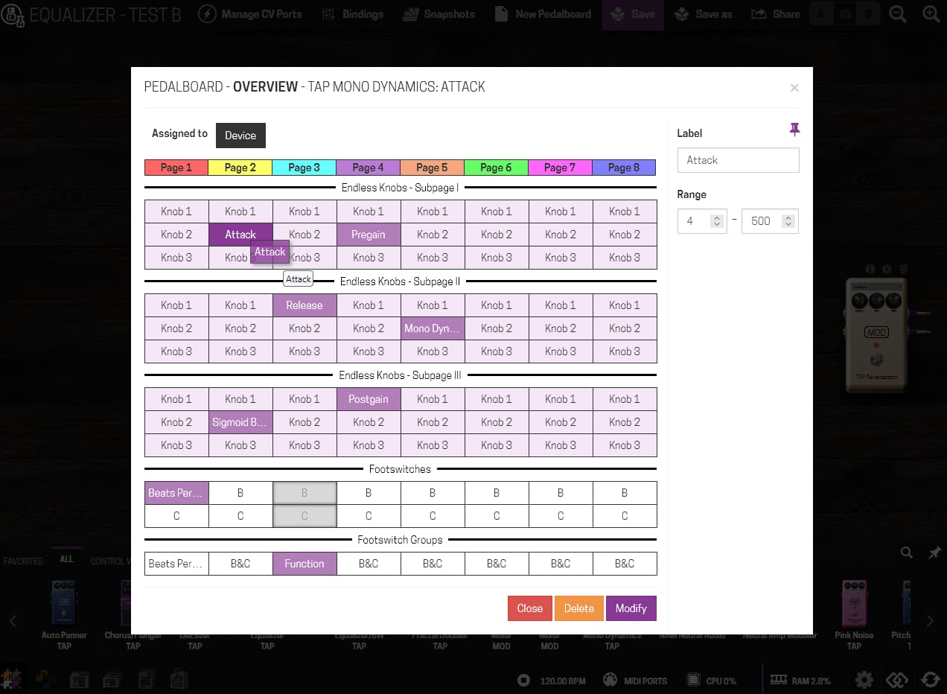The width and height of the screenshot is (947, 694).
Task: Click the purple pin icon beside Label
Action: pos(794,130)
